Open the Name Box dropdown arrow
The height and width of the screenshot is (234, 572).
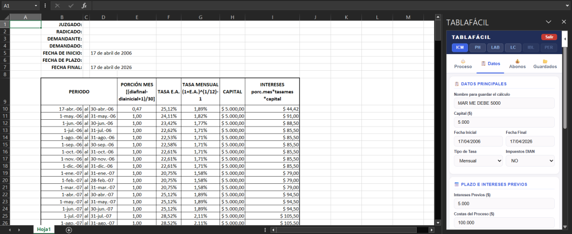36,5
